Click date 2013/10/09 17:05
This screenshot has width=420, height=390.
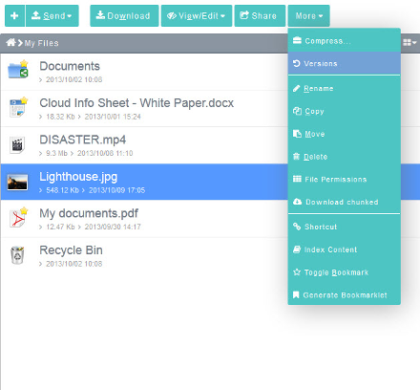116,190
